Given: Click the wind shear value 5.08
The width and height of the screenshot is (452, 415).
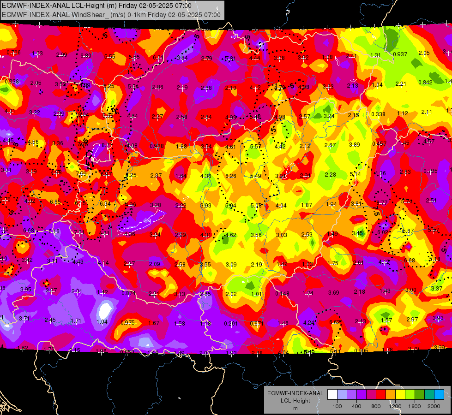Looking at the screenshot, I should pos(256,205).
